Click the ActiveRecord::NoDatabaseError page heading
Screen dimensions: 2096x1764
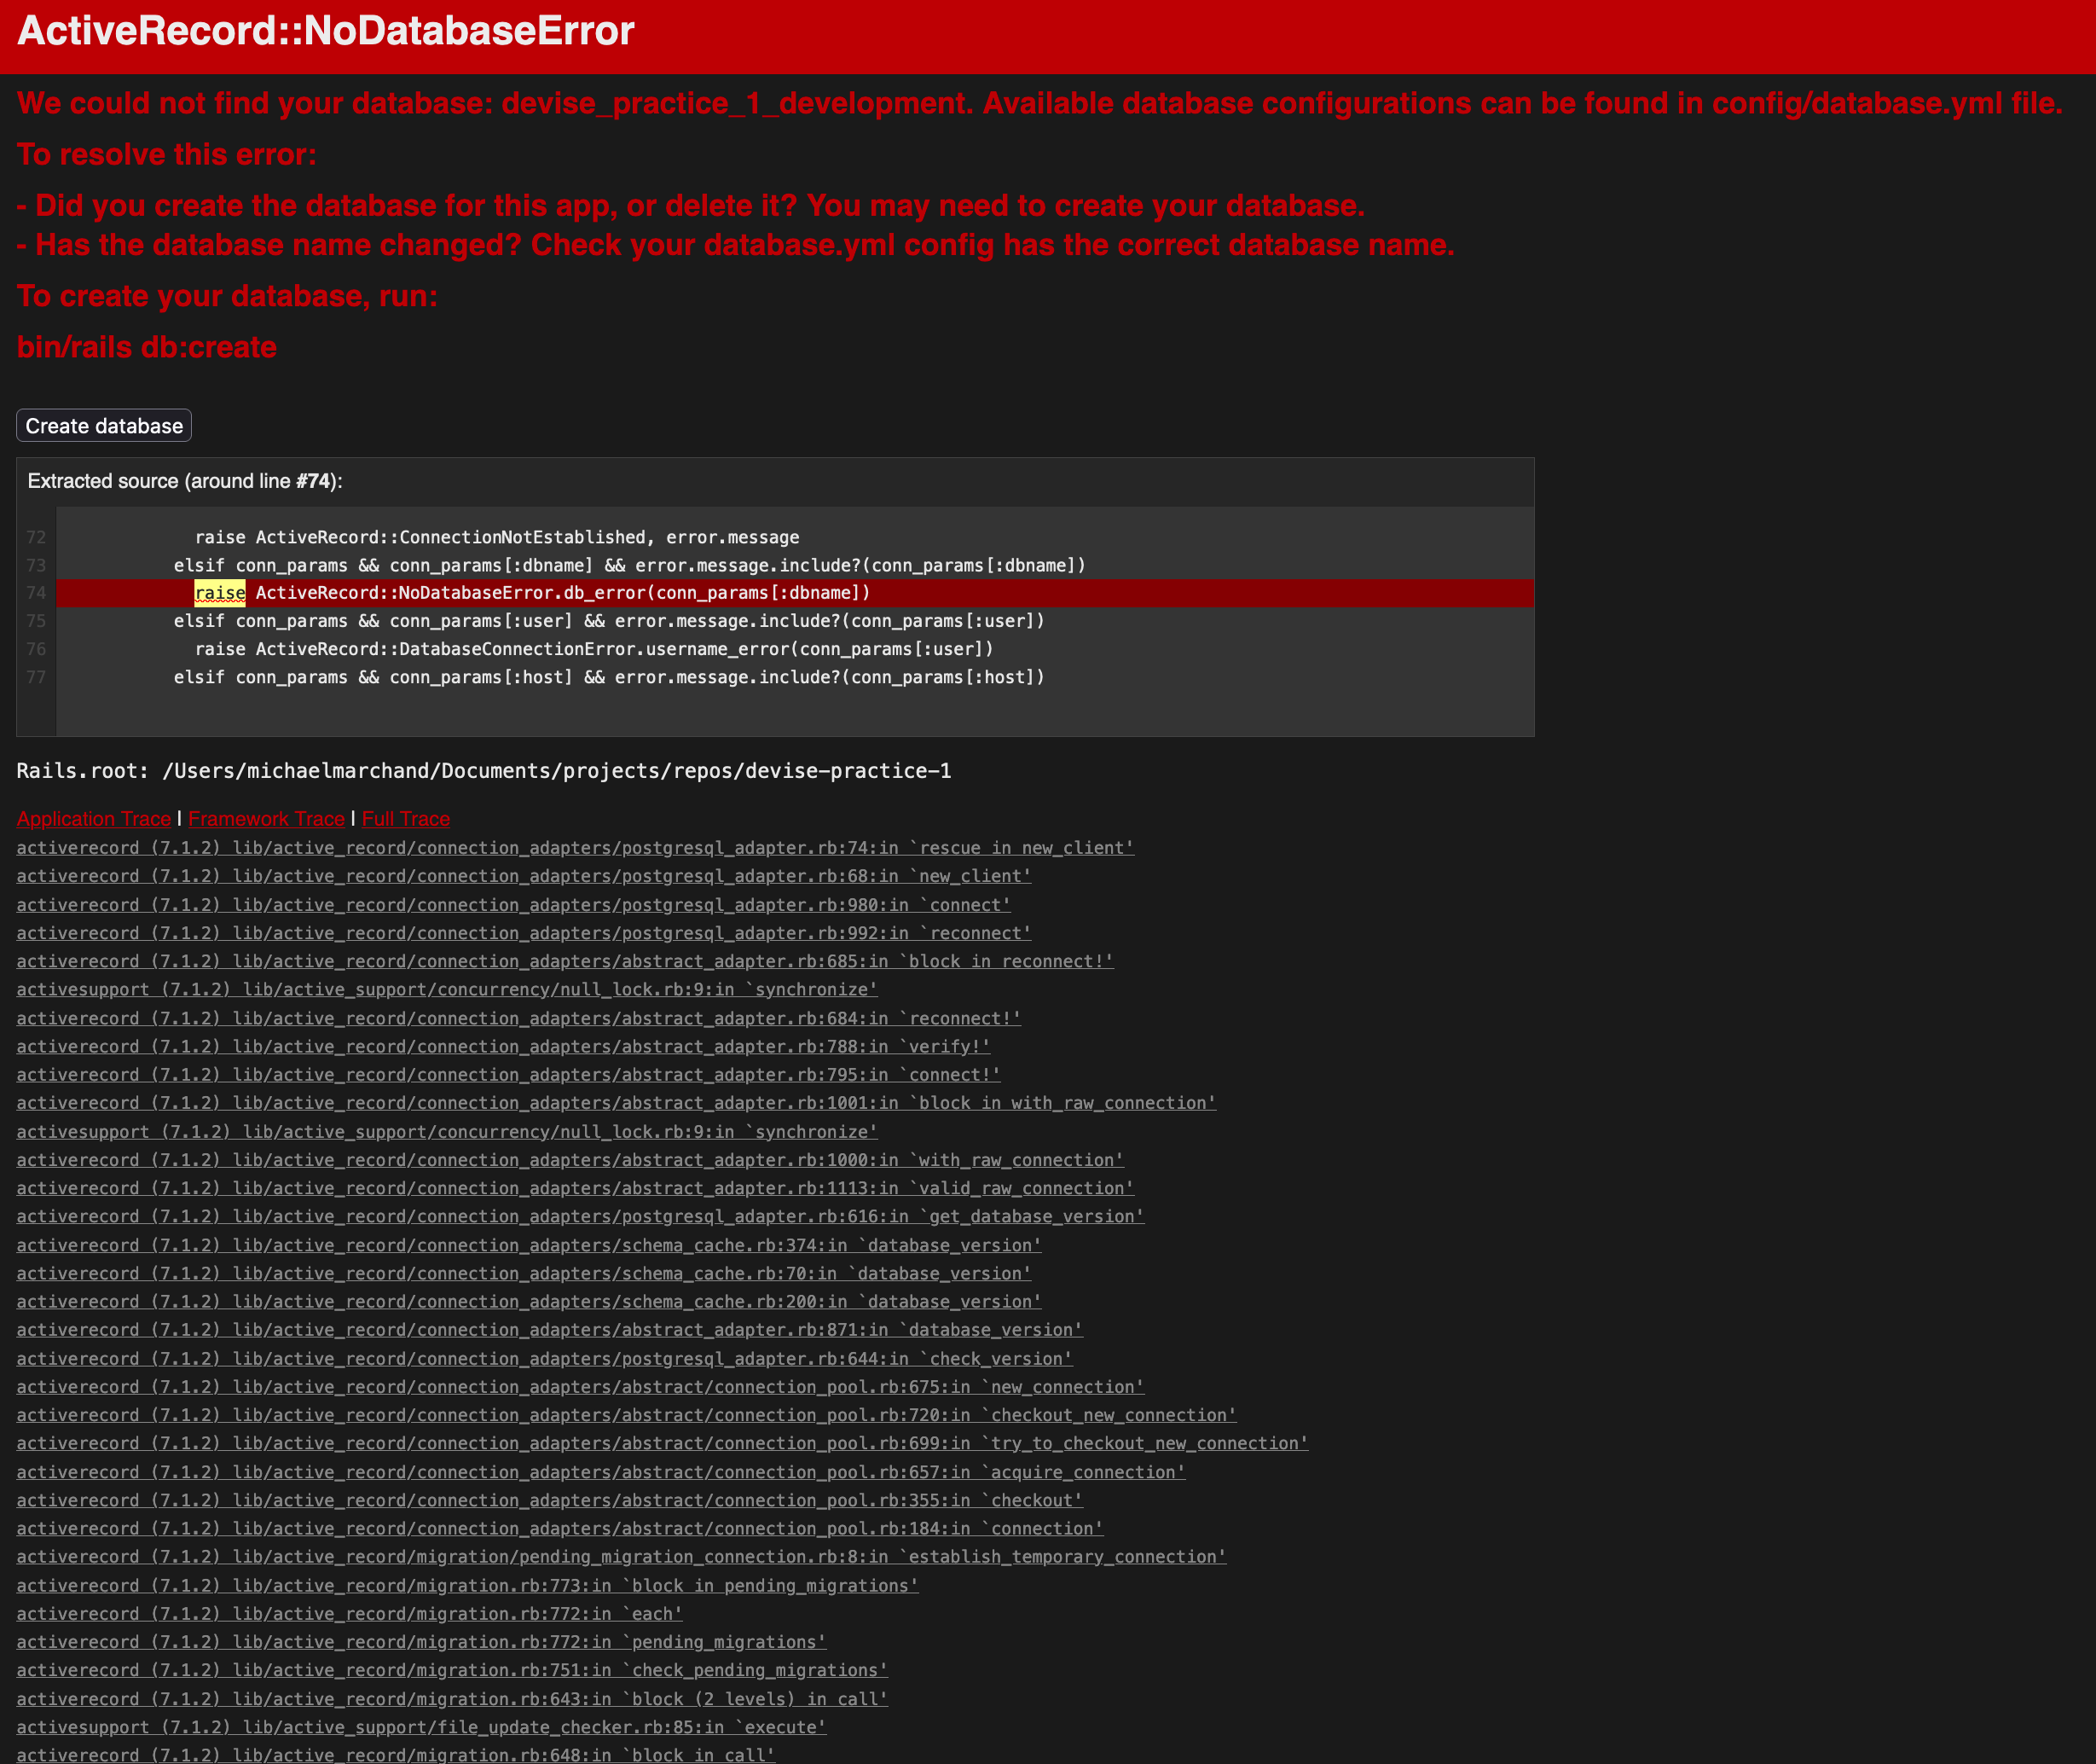(x=326, y=31)
